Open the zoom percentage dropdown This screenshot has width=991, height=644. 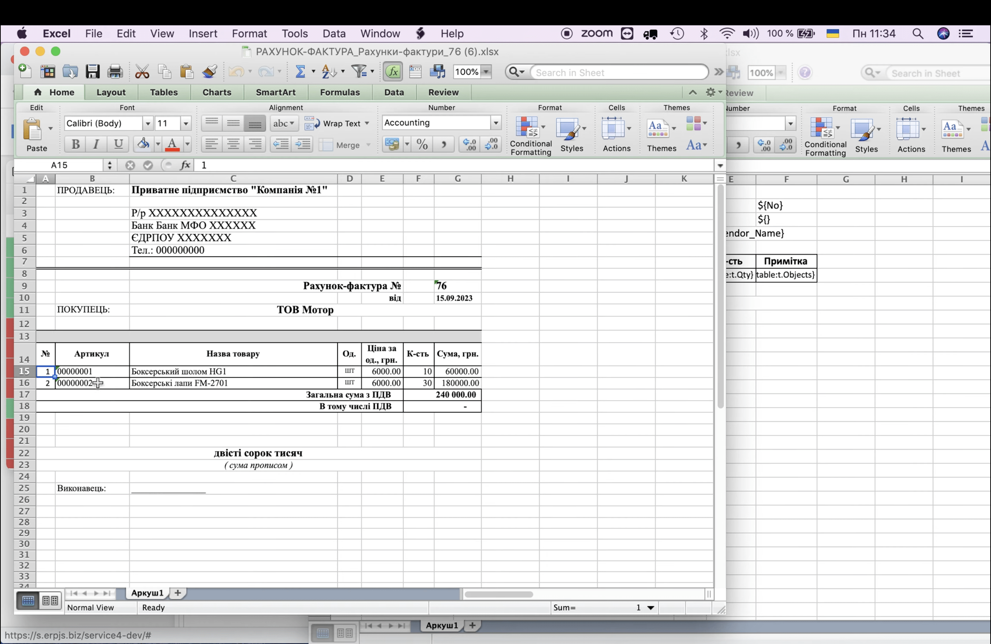pos(486,72)
